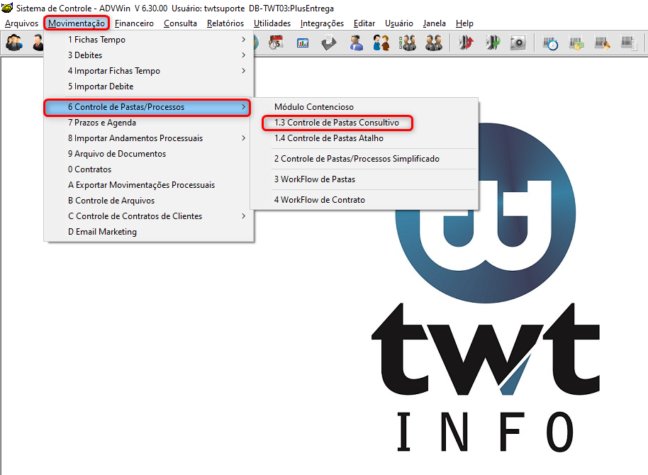Expand the 1 Fichas Tempo submenu arrow
Image resolution: width=648 pixels, height=475 pixels.
243,39
